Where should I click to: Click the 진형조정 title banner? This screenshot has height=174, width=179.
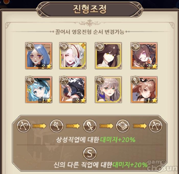(x=89, y=9)
